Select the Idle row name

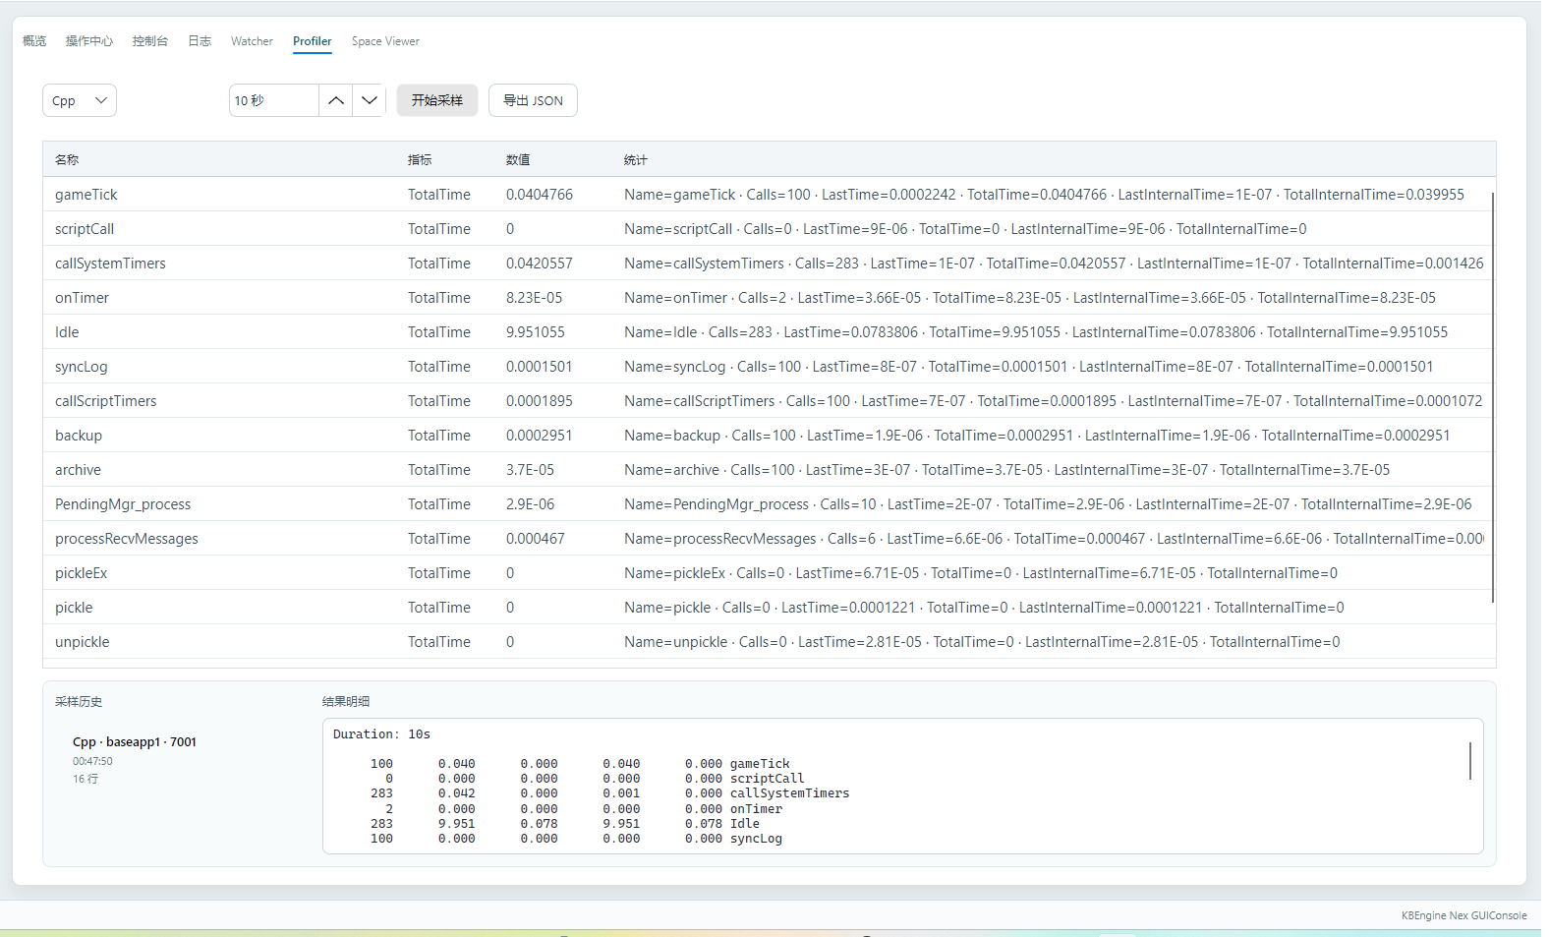67,332
